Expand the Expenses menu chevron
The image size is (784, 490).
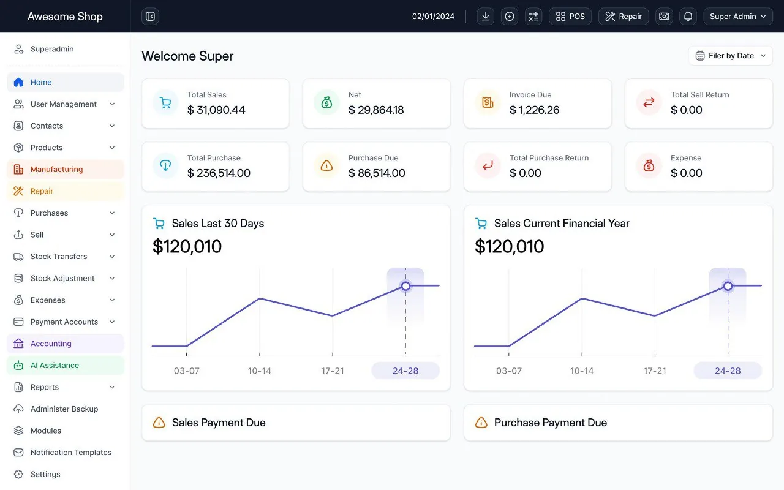coord(112,300)
